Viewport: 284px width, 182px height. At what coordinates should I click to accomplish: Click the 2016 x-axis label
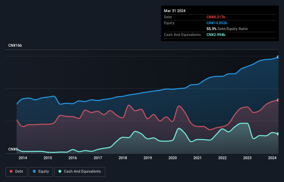click(73, 158)
